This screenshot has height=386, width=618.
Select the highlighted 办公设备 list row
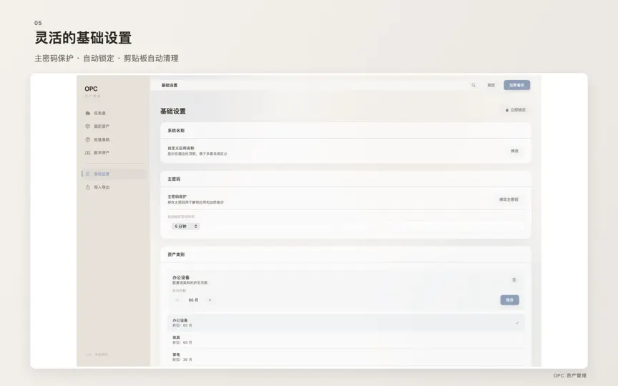346,322
